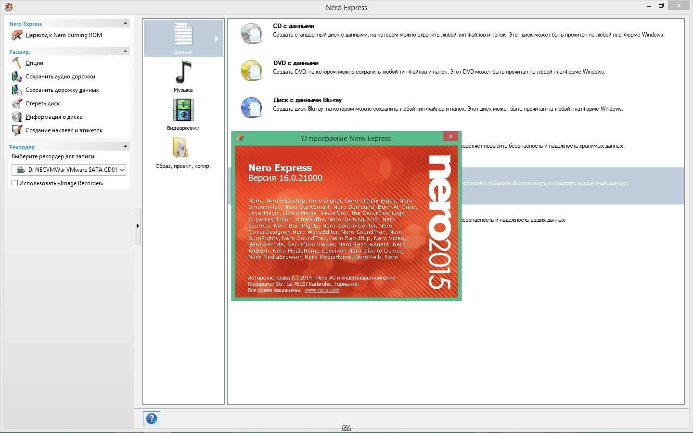This screenshot has width=693, height=433.
Task: Open the Образ, проект, копир. category label
Action: pyautogui.click(x=183, y=166)
